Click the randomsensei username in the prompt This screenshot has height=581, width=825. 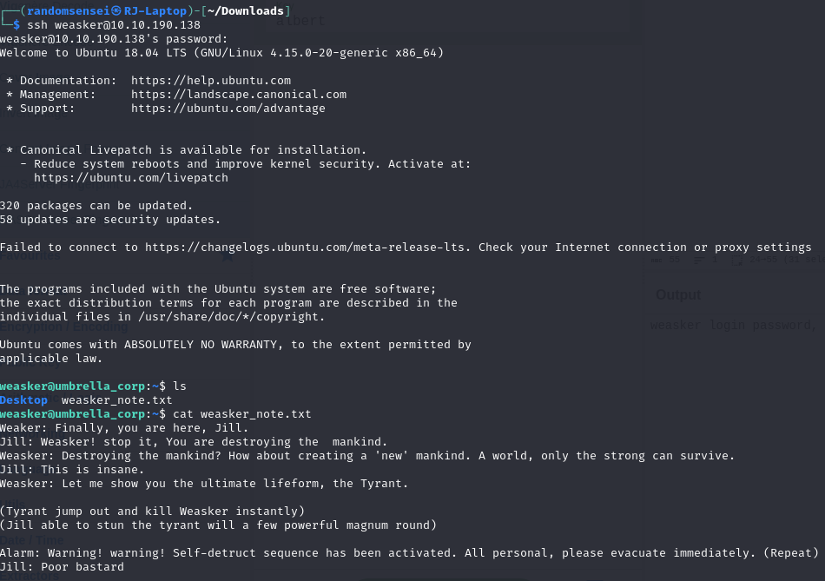[69, 11]
